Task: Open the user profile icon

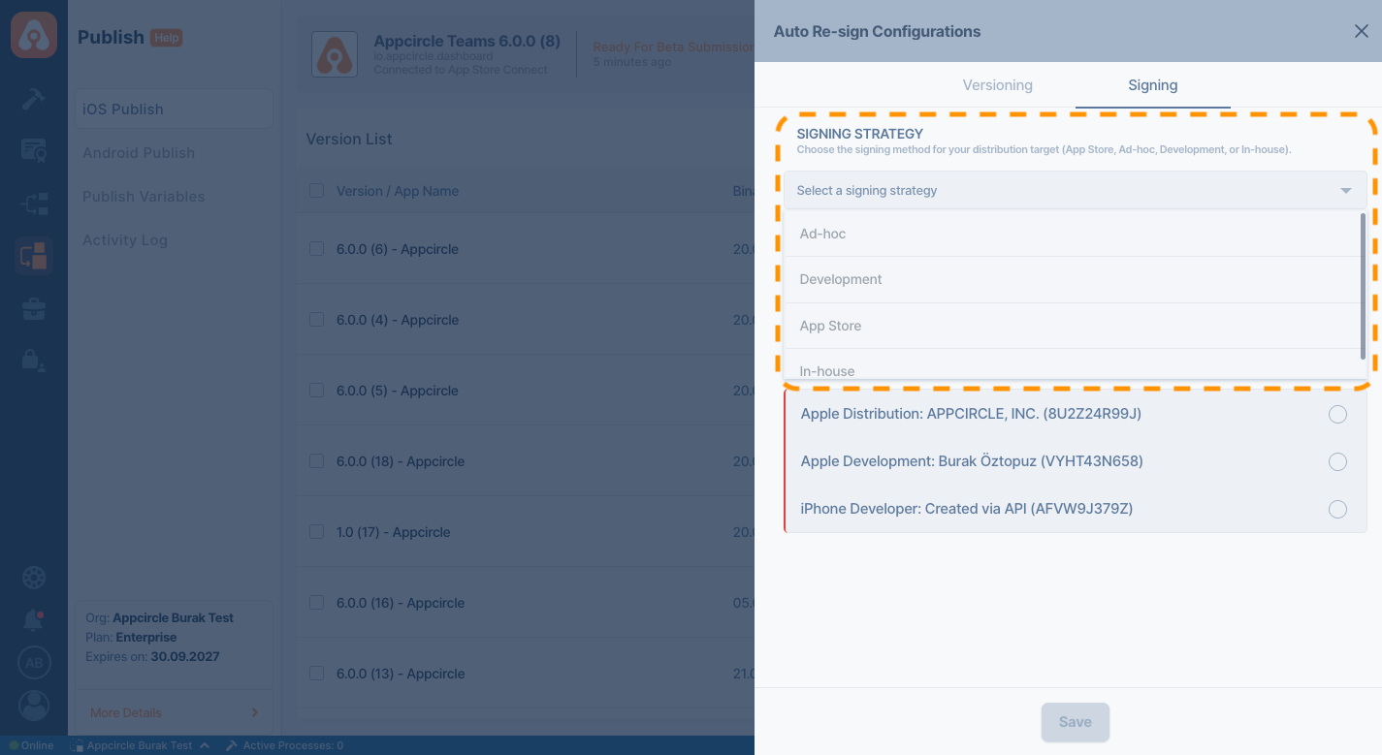Action: 34,705
